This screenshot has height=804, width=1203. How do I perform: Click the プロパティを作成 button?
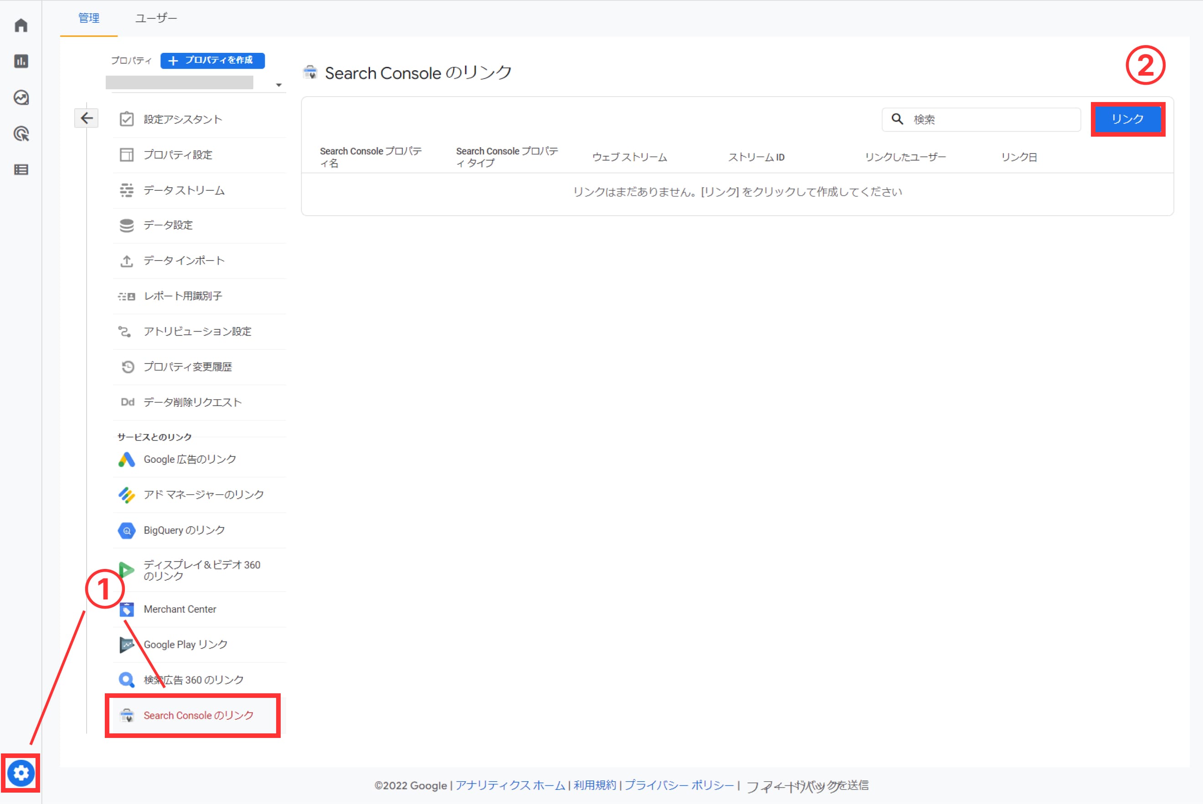coord(213,61)
